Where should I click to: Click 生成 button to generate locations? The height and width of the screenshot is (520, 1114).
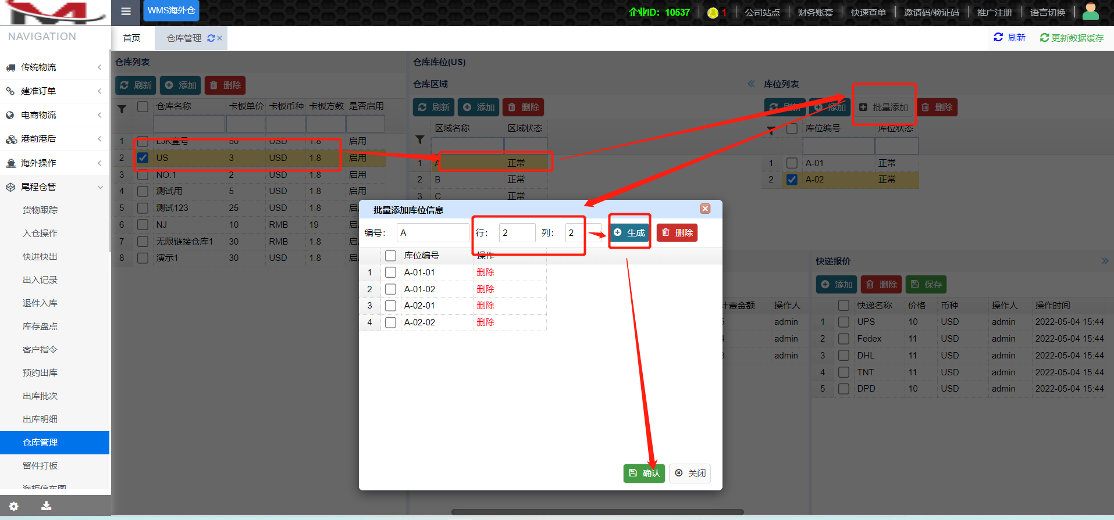(x=629, y=233)
